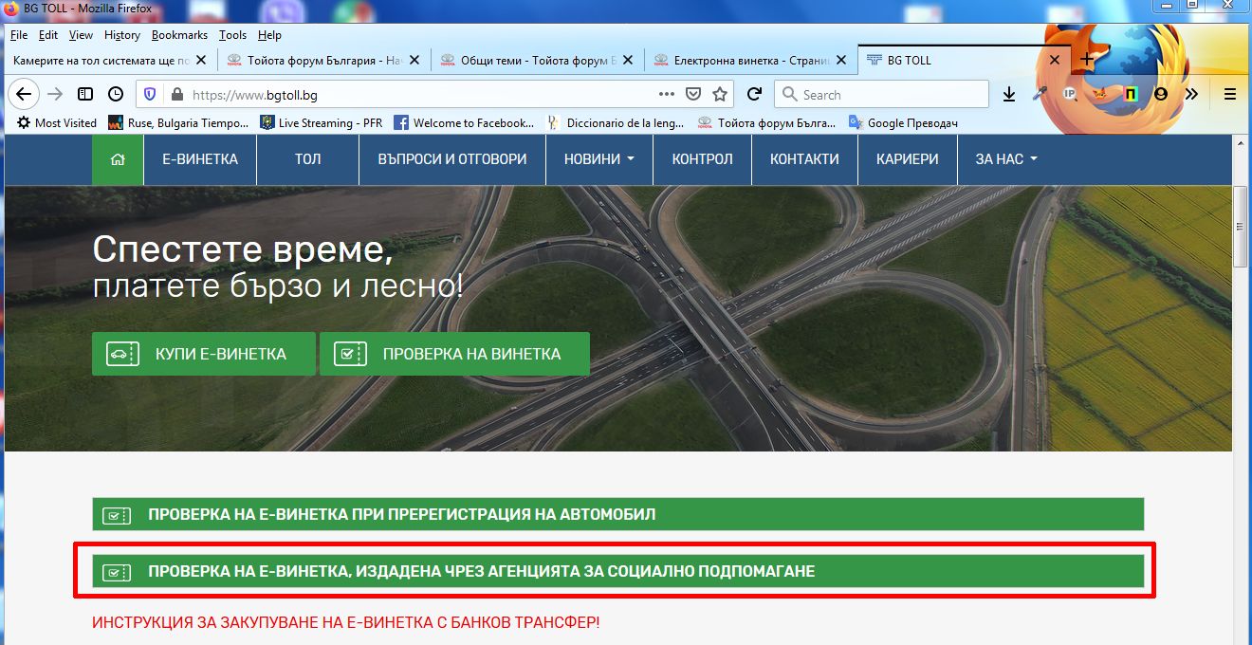The image size is (1252, 645).
Task: Open the Bookmarks menu in menu bar
Action: pos(179,35)
